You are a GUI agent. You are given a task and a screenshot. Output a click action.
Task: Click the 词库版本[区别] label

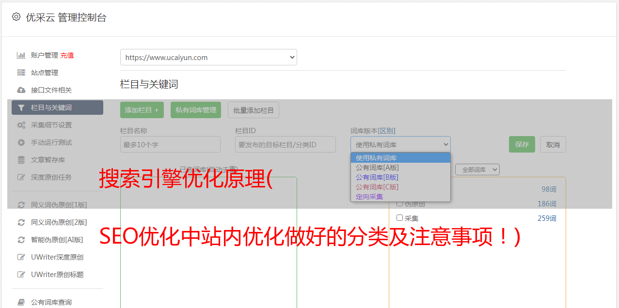tap(373, 131)
